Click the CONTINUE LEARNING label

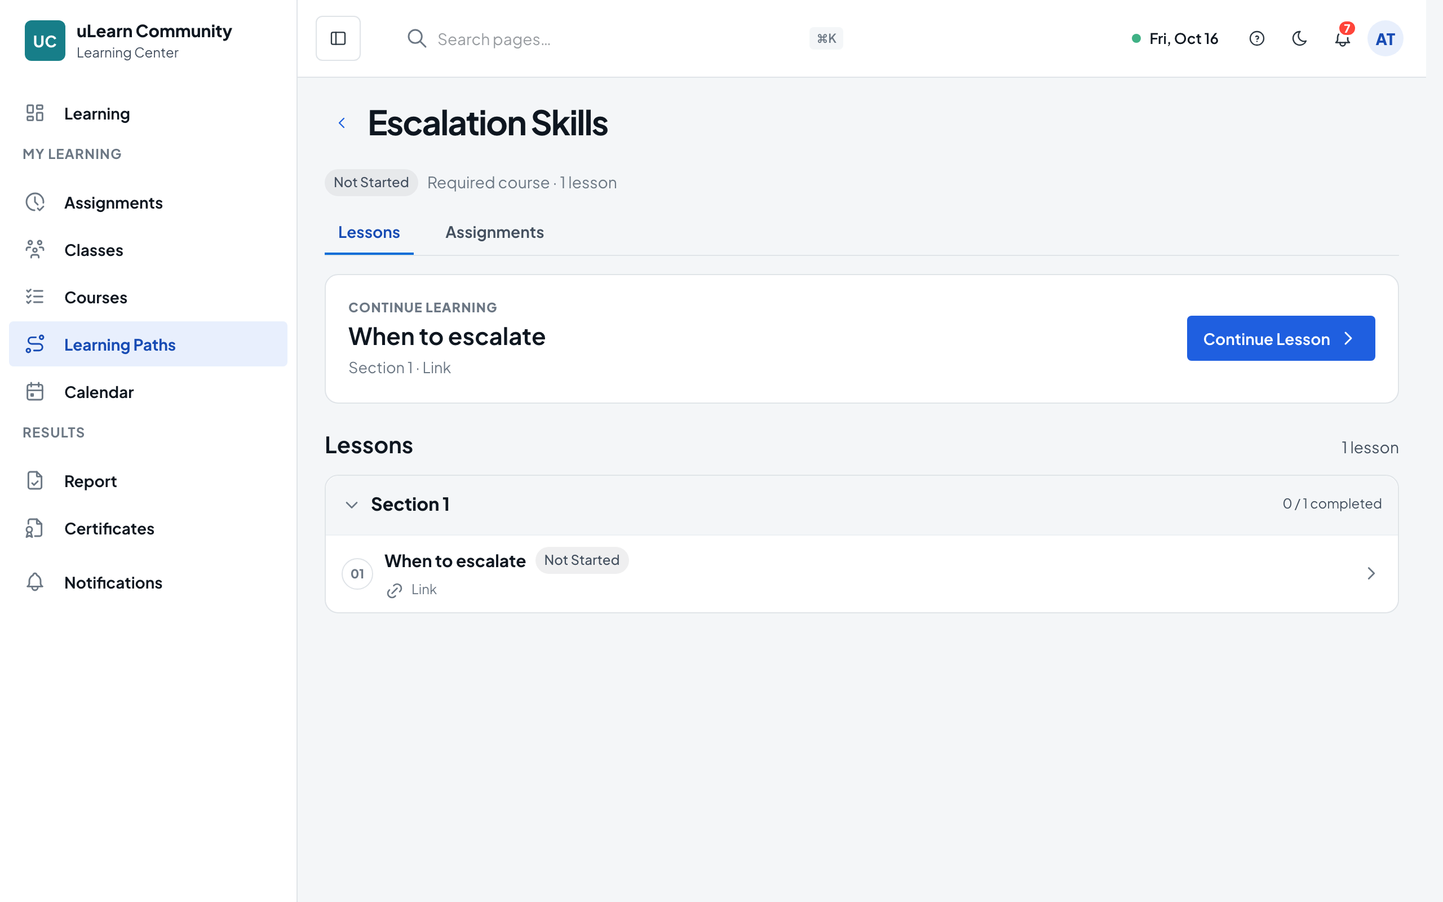[x=422, y=307]
